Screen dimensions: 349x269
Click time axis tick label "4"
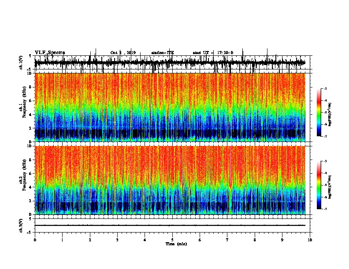pos(145,240)
